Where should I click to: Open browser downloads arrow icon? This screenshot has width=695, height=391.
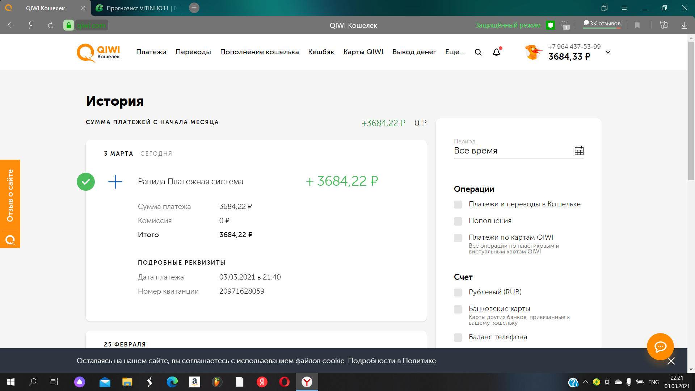click(684, 25)
